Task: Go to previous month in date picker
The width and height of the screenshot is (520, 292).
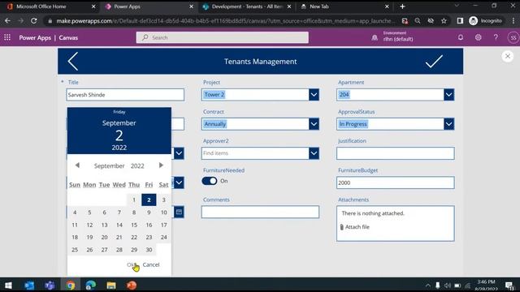Action: click(77, 165)
